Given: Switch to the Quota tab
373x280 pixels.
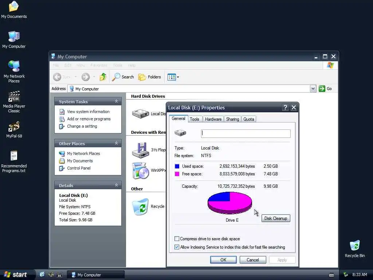Looking at the screenshot, I should pyautogui.click(x=248, y=119).
